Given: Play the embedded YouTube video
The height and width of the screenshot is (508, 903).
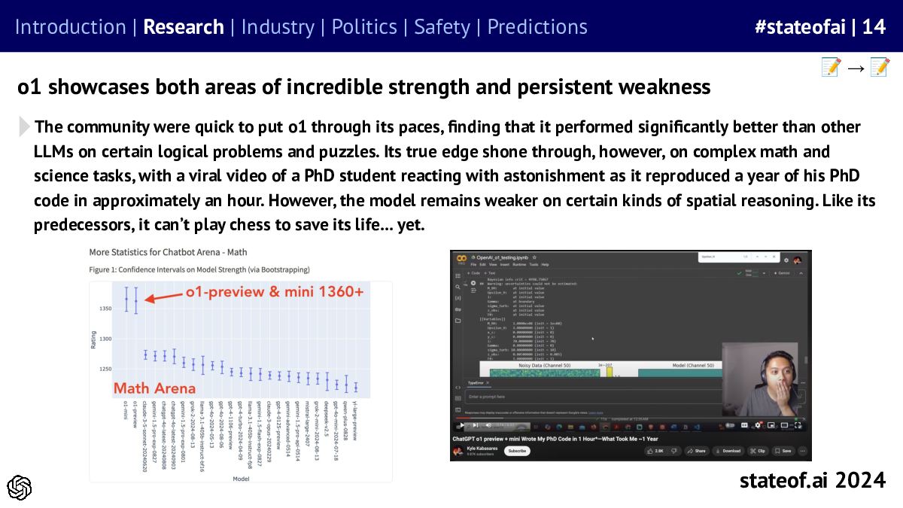Looking at the screenshot, I should [462, 425].
